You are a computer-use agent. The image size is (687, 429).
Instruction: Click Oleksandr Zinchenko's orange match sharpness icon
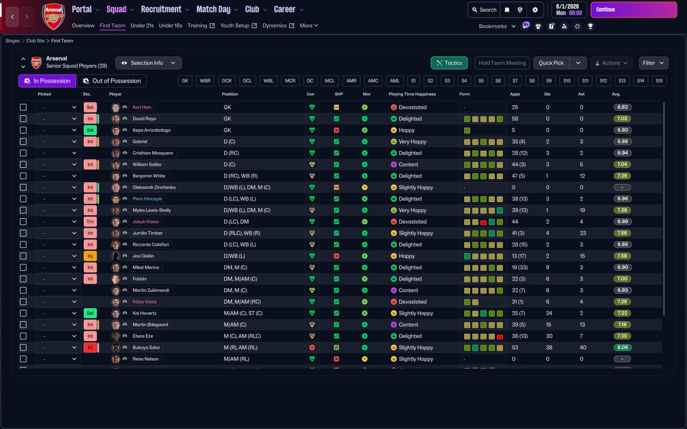(337, 188)
